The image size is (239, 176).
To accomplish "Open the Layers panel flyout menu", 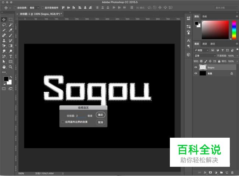I will 237,44.
